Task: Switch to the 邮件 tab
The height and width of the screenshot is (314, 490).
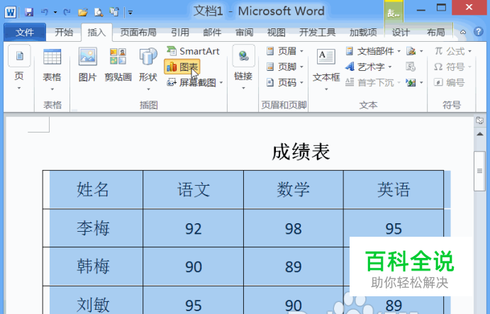Action: point(212,32)
